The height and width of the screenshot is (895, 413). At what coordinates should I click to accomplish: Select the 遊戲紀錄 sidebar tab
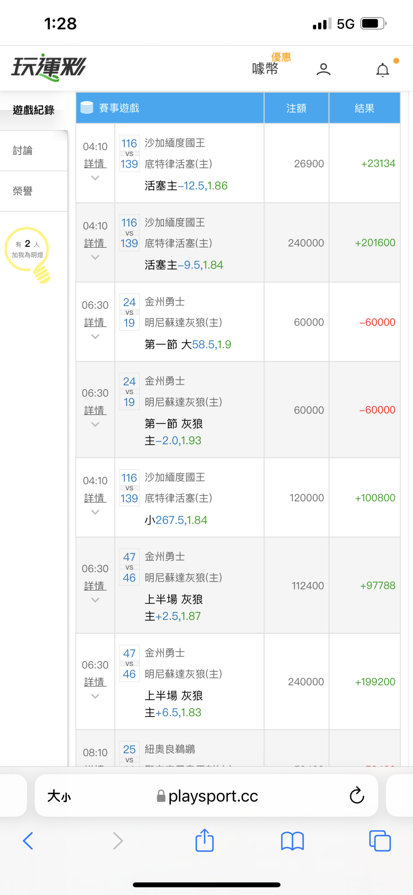(x=34, y=110)
